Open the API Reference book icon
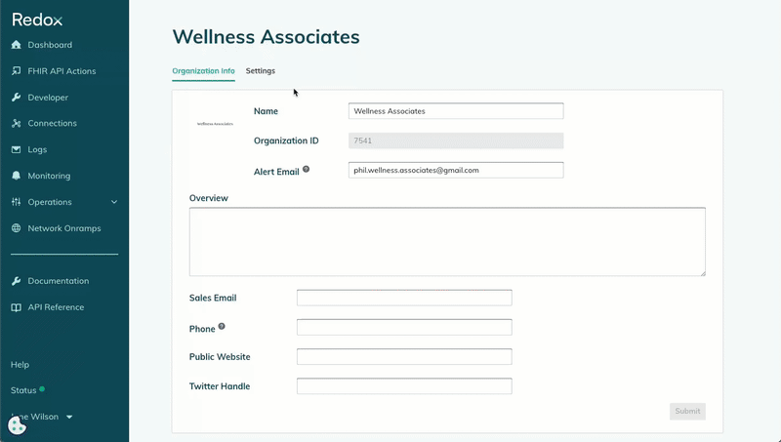Image resolution: width=781 pixels, height=442 pixels. pyautogui.click(x=16, y=307)
